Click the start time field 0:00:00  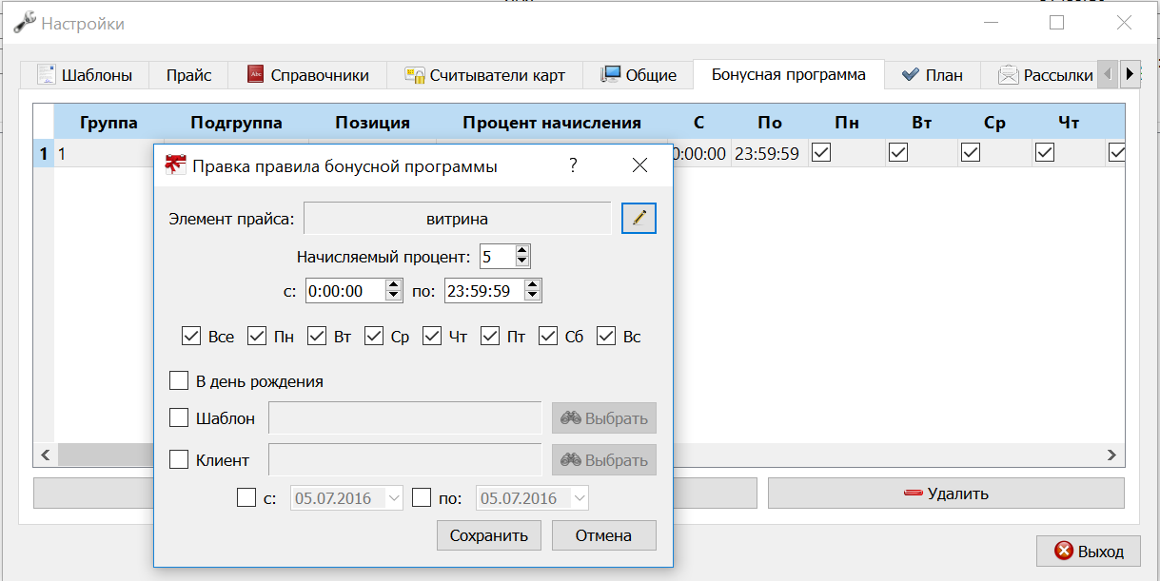[x=346, y=291]
